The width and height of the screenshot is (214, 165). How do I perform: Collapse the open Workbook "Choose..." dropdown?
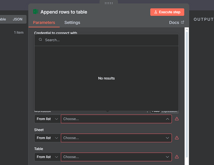point(167,119)
